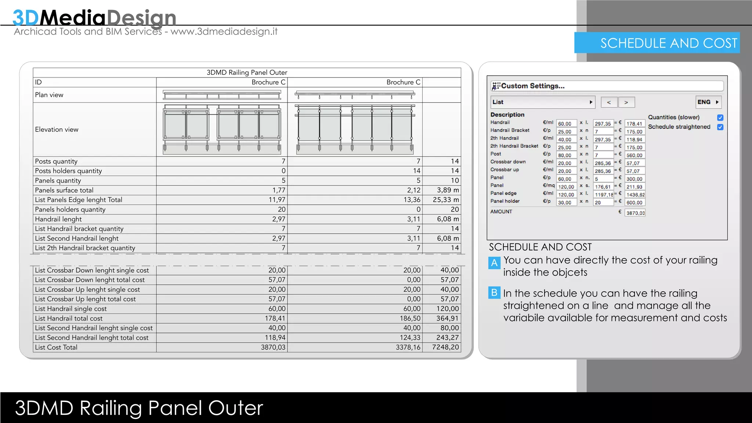Viewport: 752px width, 423px height.
Task: Click the 3DMediaDesign logo
Action: [94, 18]
